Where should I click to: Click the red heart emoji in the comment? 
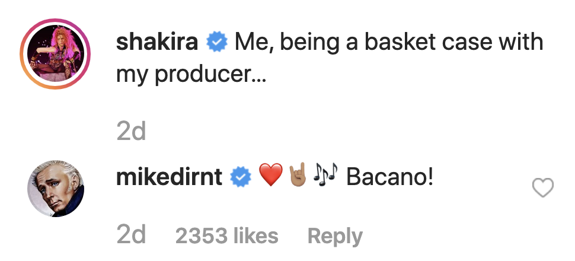[271, 177]
